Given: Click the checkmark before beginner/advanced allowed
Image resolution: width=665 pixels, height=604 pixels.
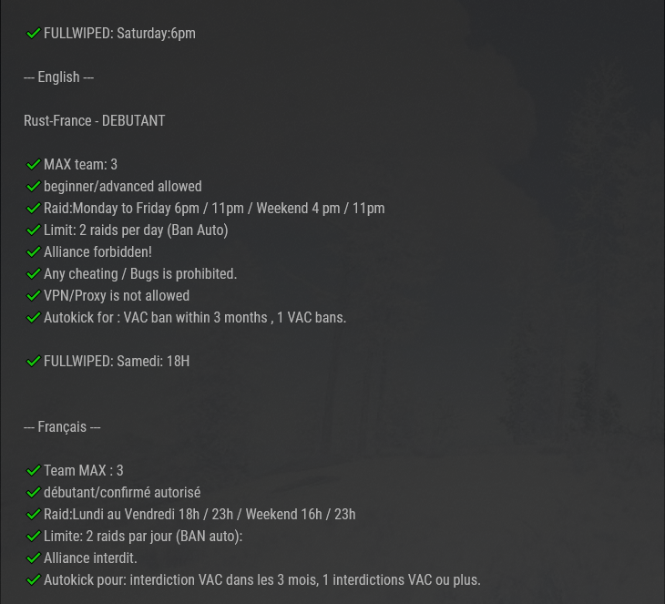Looking at the screenshot, I should 33,186.
